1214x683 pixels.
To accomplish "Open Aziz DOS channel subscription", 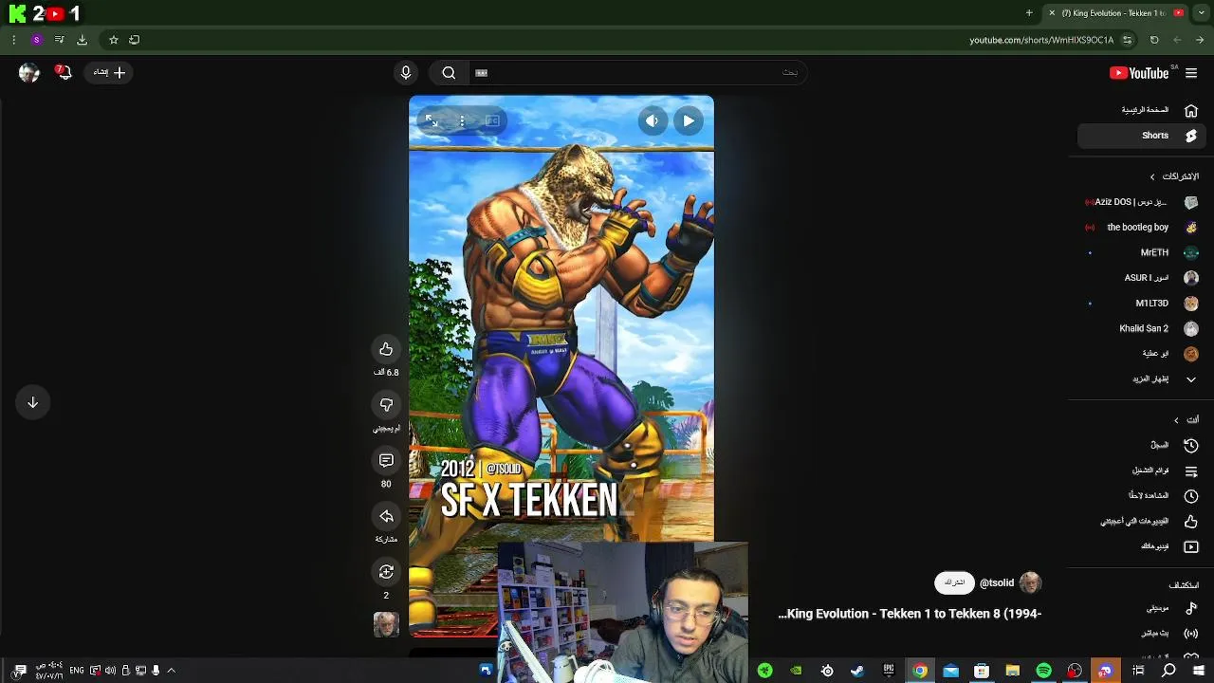I will (x=1142, y=202).
